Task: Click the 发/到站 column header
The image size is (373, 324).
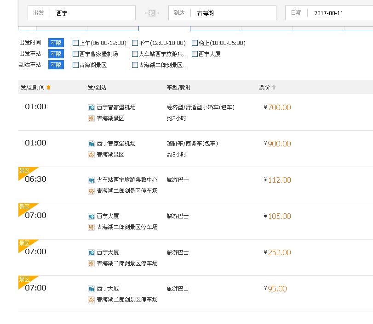Action: coord(97,88)
